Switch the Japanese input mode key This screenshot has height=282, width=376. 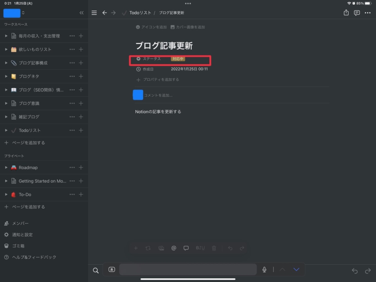pos(112,269)
